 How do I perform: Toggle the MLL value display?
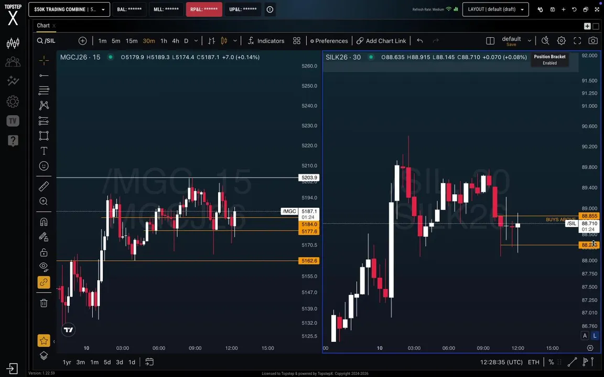(x=166, y=9)
